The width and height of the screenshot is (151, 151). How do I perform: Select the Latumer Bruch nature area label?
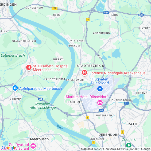pyautogui.click(x=13, y=55)
